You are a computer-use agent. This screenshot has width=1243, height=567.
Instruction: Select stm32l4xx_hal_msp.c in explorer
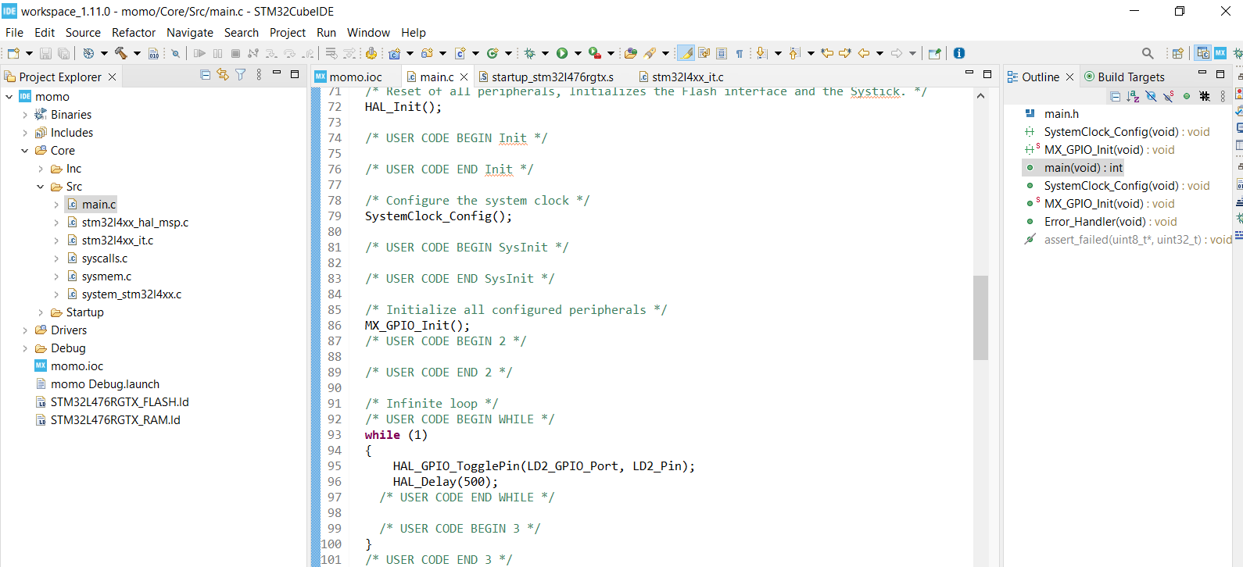(135, 223)
